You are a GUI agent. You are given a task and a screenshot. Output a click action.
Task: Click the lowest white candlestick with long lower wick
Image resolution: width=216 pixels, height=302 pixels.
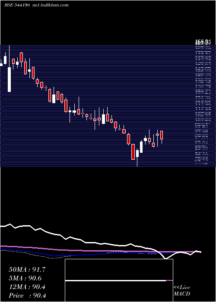137,157
